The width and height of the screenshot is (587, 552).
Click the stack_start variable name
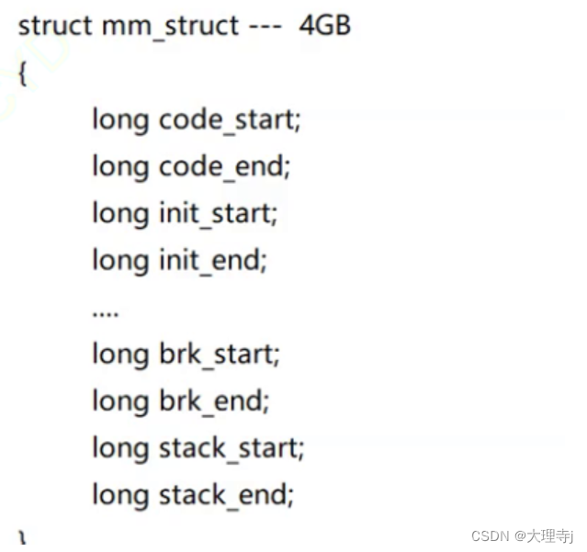click(231, 449)
